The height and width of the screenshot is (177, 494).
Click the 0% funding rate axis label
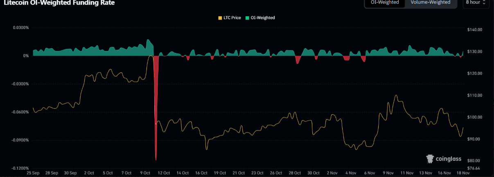pyautogui.click(x=25, y=56)
